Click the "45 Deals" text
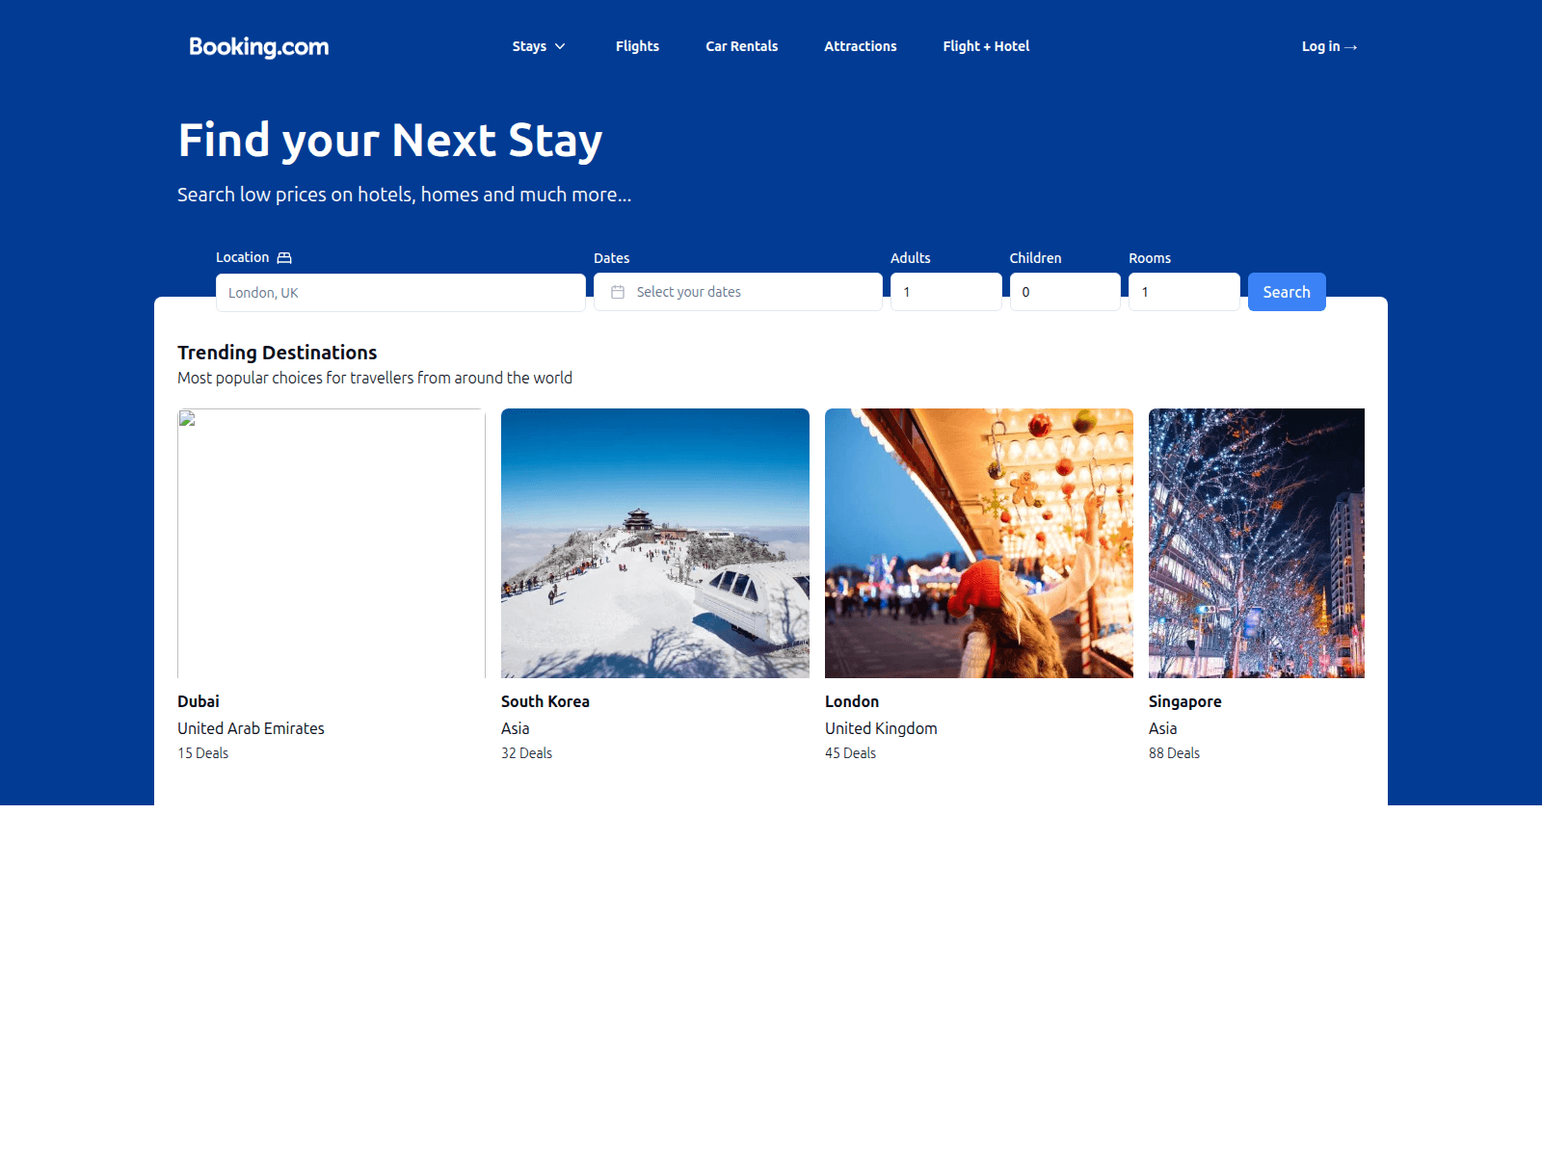Screen dimensions: 1542x1156 (851, 753)
